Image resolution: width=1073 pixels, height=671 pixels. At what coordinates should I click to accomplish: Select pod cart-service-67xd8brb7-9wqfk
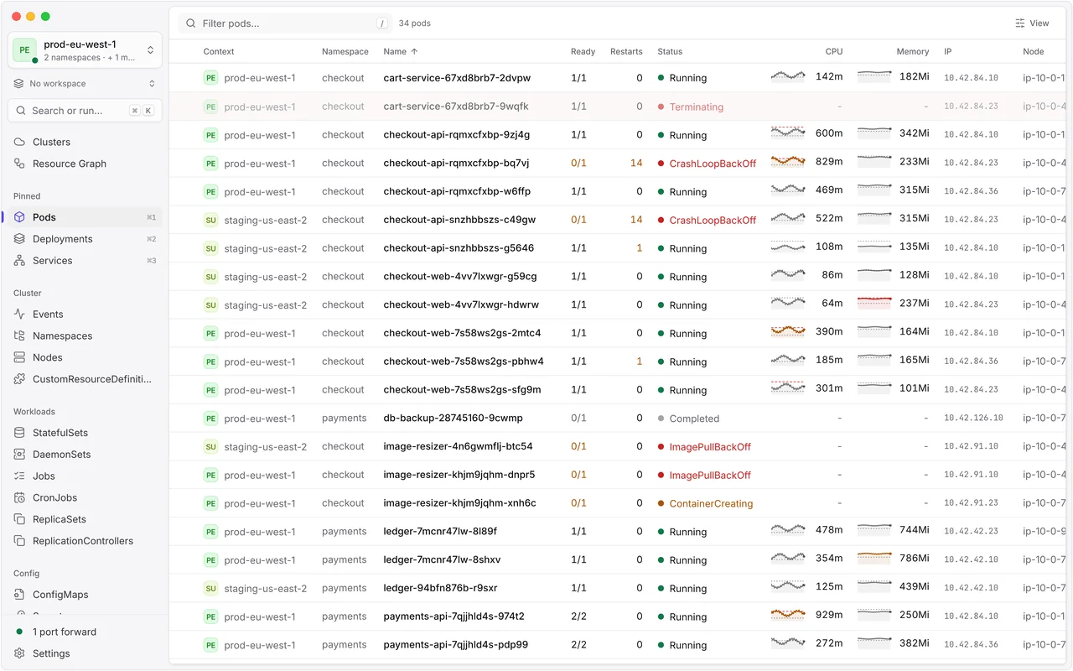(456, 107)
